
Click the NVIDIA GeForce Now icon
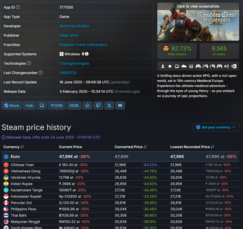click(234, 66)
